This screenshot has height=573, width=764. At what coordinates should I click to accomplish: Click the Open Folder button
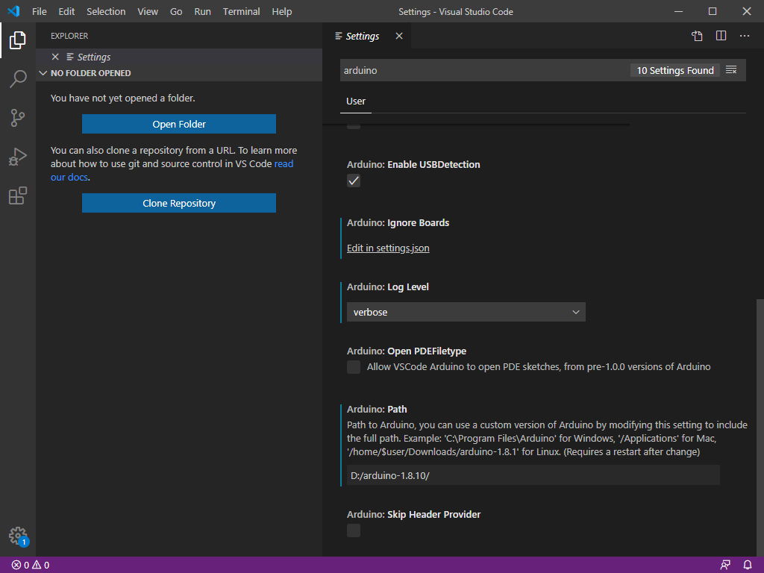[179, 124]
